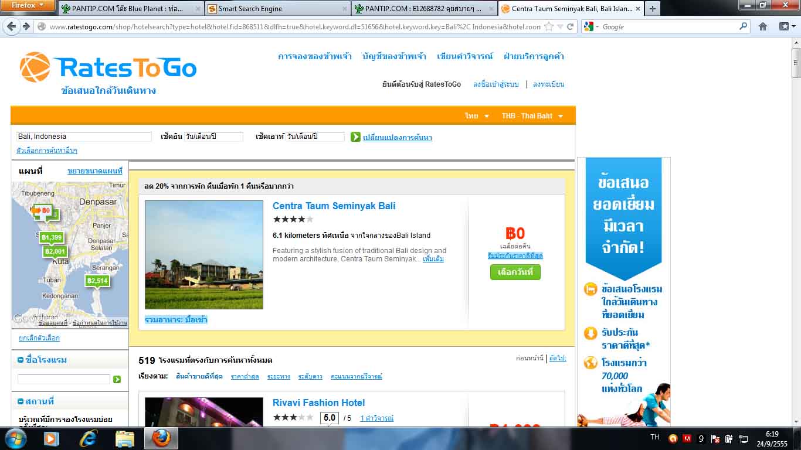Select the ฿0 map price marker
Viewport: 801px width, 450px height.
(x=42, y=210)
